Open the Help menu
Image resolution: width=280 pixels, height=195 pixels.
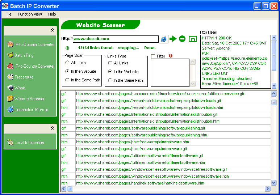[x=52, y=14]
